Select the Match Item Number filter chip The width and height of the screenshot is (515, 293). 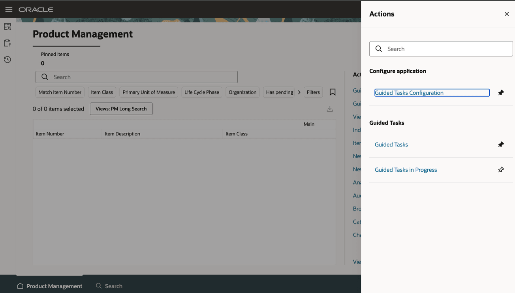60,92
